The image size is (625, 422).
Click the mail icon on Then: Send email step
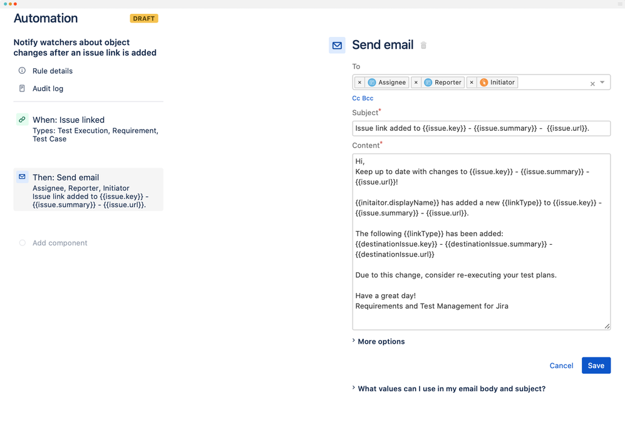point(23,177)
